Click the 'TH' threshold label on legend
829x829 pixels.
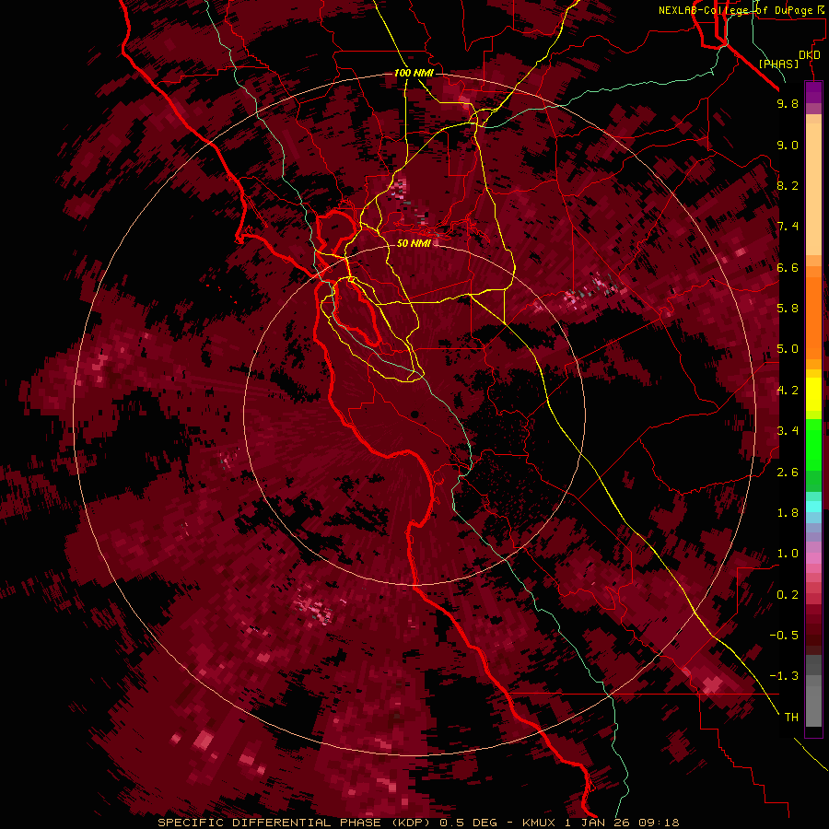click(791, 718)
